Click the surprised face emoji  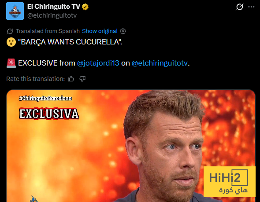coord(11,42)
